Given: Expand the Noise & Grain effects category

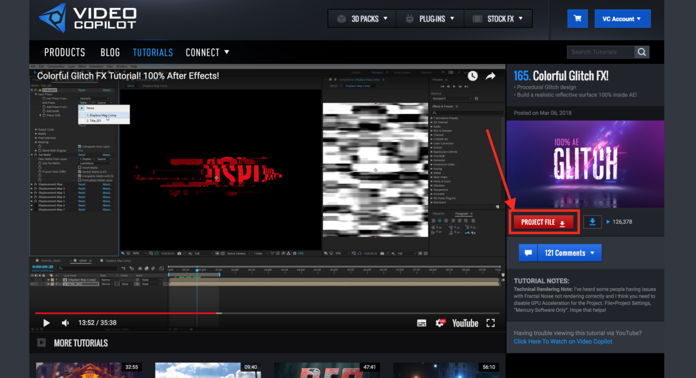Looking at the screenshot, I should [x=432, y=181].
